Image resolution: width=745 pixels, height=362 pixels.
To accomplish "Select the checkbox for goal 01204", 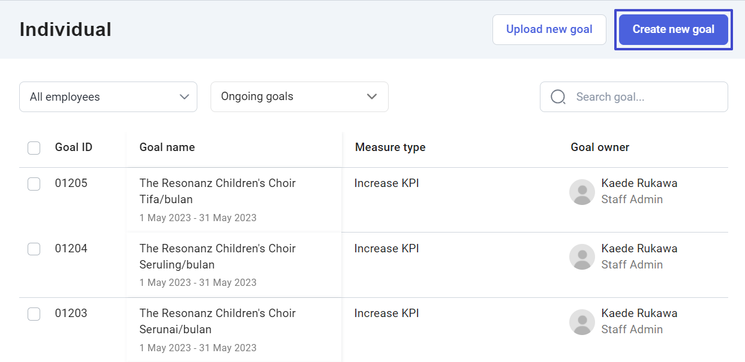I will (x=34, y=249).
